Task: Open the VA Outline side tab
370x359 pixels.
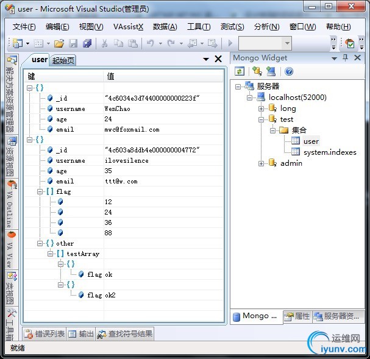Action: [11, 204]
